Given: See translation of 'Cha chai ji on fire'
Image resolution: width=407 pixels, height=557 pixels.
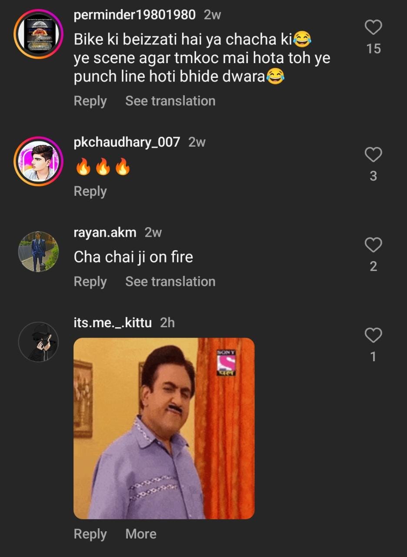Looking at the screenshot, I should tap(170, 282).
